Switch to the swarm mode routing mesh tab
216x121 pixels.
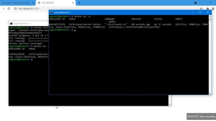pos(16,3)
